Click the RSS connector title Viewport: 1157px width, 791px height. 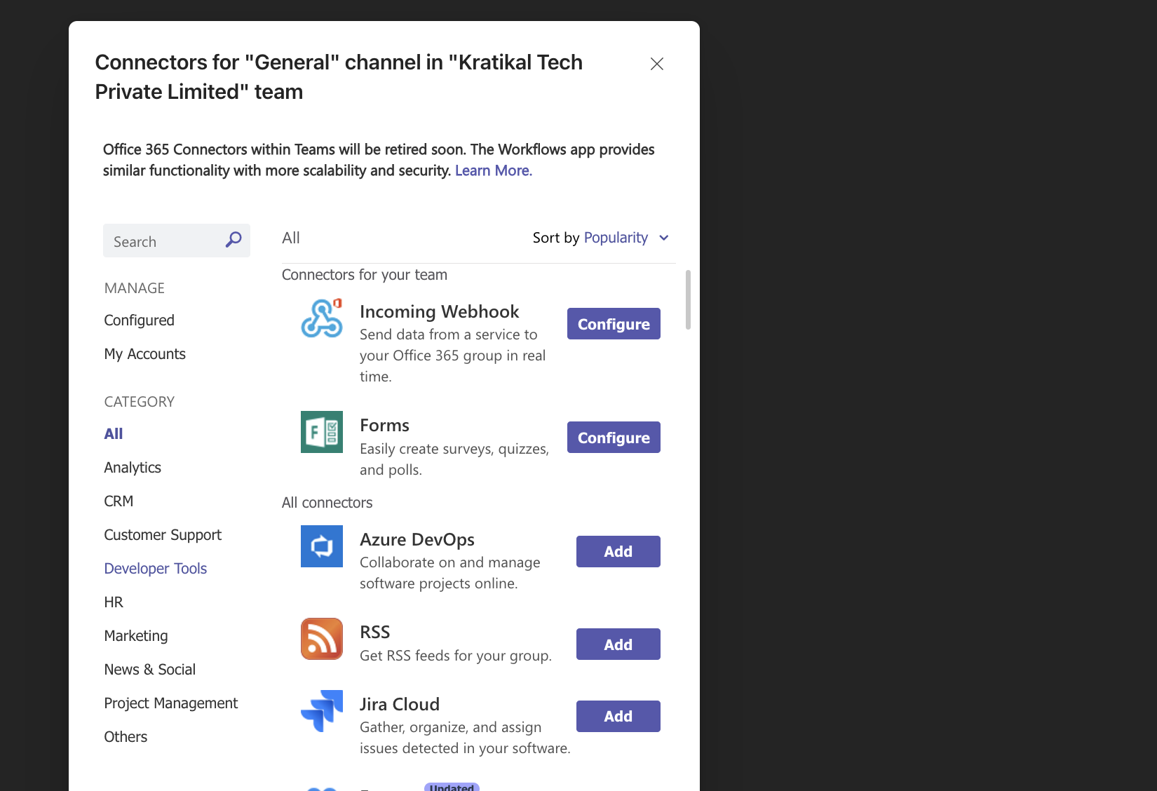click(374, 633)
